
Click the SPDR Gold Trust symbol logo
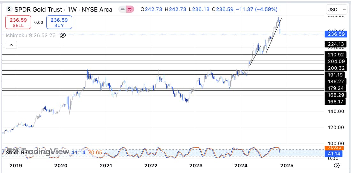click(x=10, y=9)
